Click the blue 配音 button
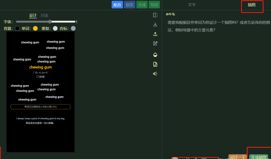The width and height of the screenshot is (271, 159). (x=117, y=5)
